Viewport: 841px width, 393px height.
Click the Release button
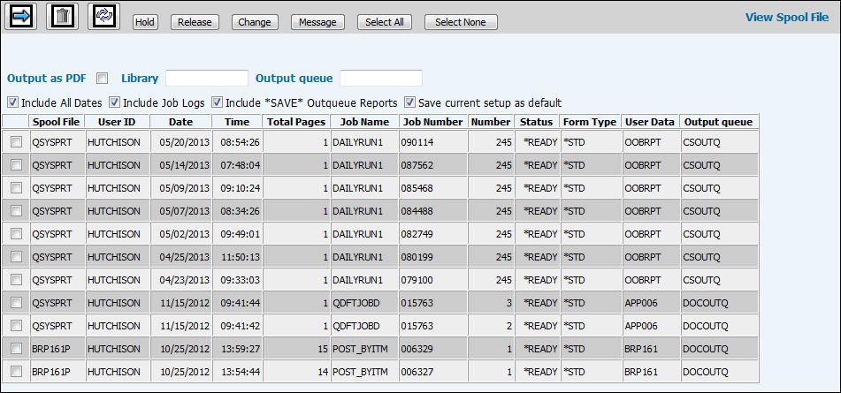tap(195, 22)
